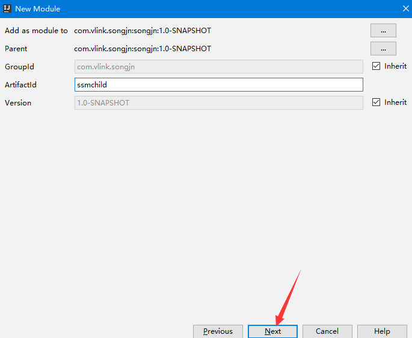Go back with the Previous button
Viewport: 412px width, 338px height.
click(218, 331)
